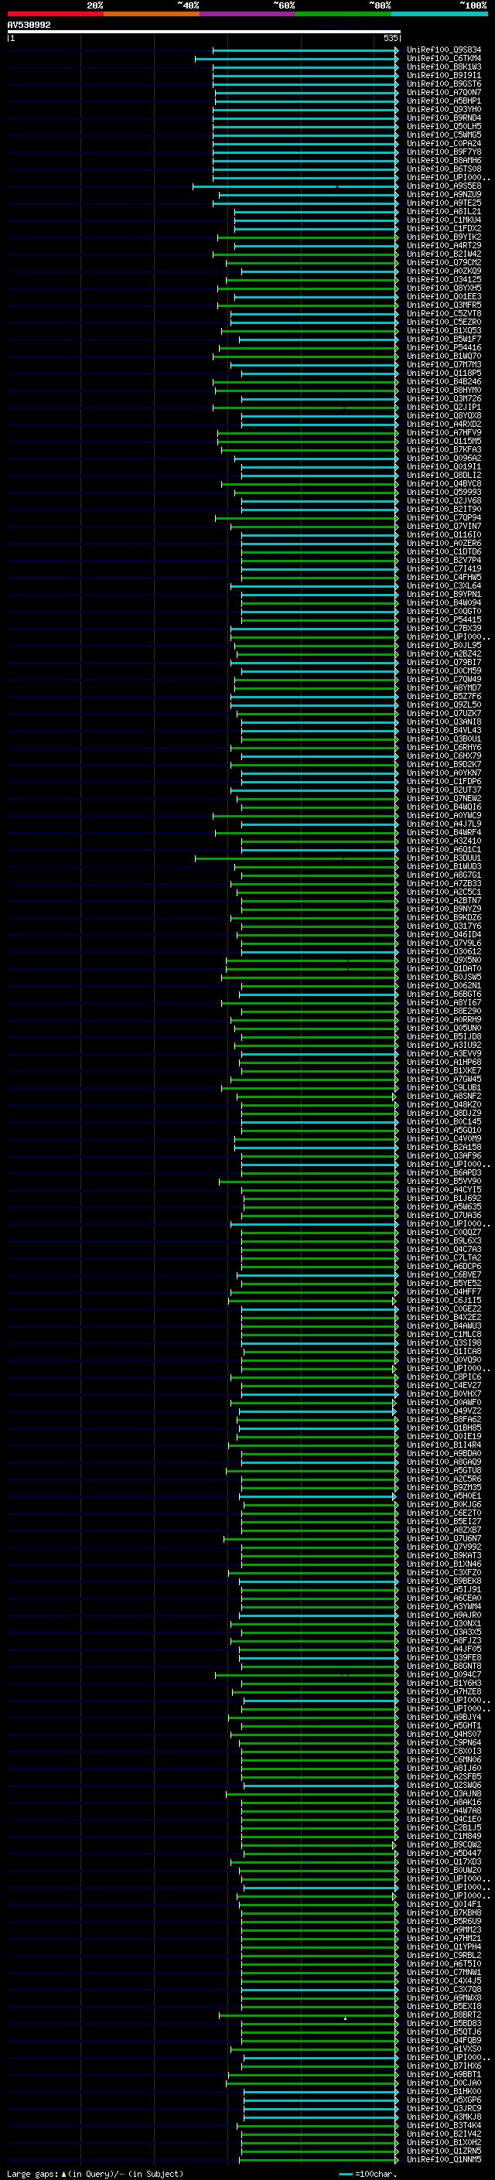
Task: Click hit label UniRef100_B7IHX6
Action: (444, 2066)
